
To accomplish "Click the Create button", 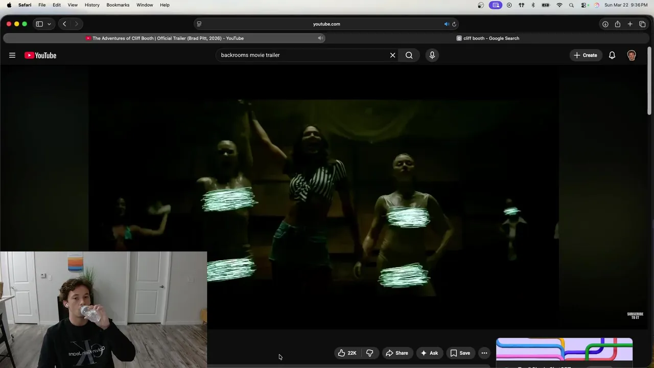I will (585, 55).
